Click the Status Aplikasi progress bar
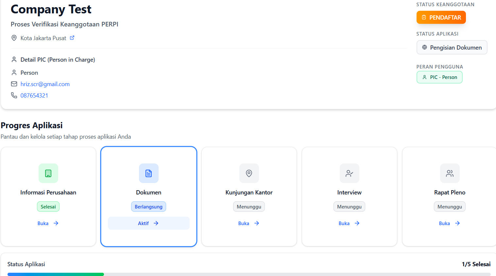Image resolution: width=496 pixels, height=276 pixels. tap(249, 274)
